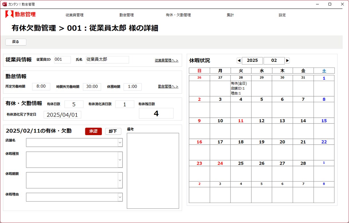Screen dimensions: 349x223
Task: Expand the 休暇期間 combo box
Action: click(x=120, y=180)
